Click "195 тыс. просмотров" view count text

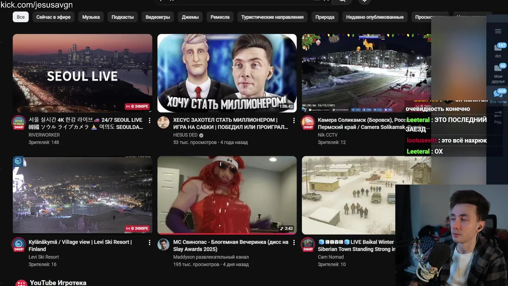[x=196, y=264]
